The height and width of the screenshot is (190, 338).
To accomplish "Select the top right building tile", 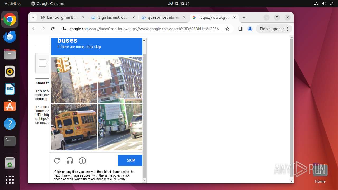I will 132,68.
